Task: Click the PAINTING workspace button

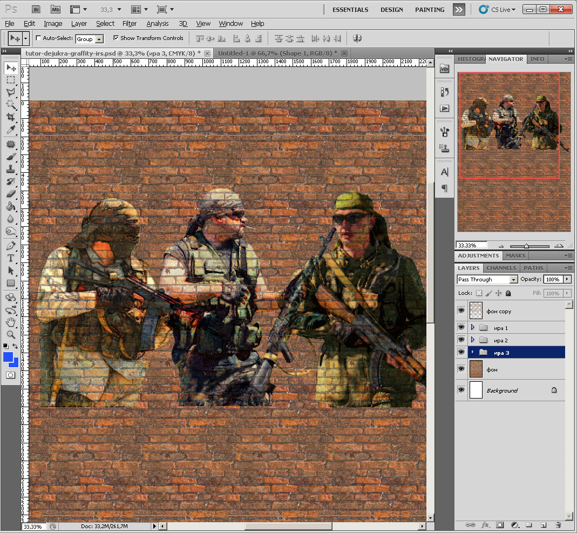Action: pos(430,10)
